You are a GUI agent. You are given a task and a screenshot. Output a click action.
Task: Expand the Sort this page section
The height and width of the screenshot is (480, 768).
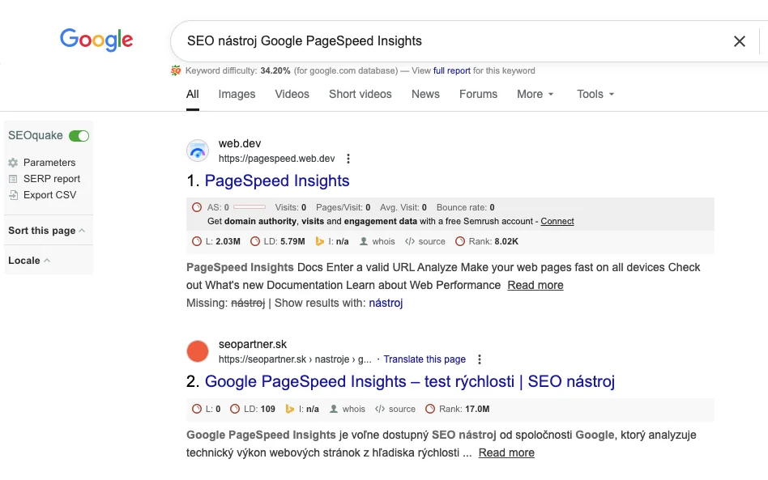(x=47, y=231)
